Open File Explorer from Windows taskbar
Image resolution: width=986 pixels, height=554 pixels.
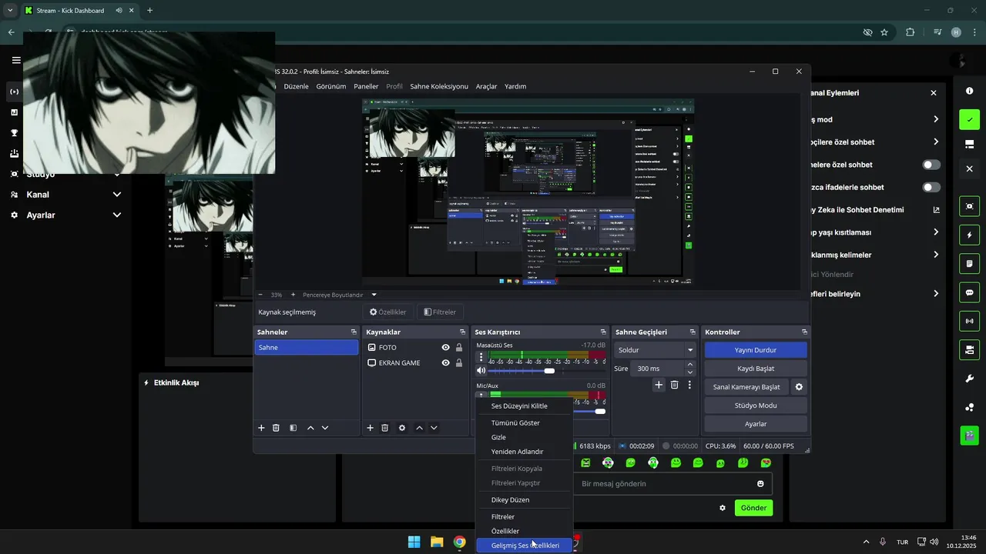tap(437, 542)
